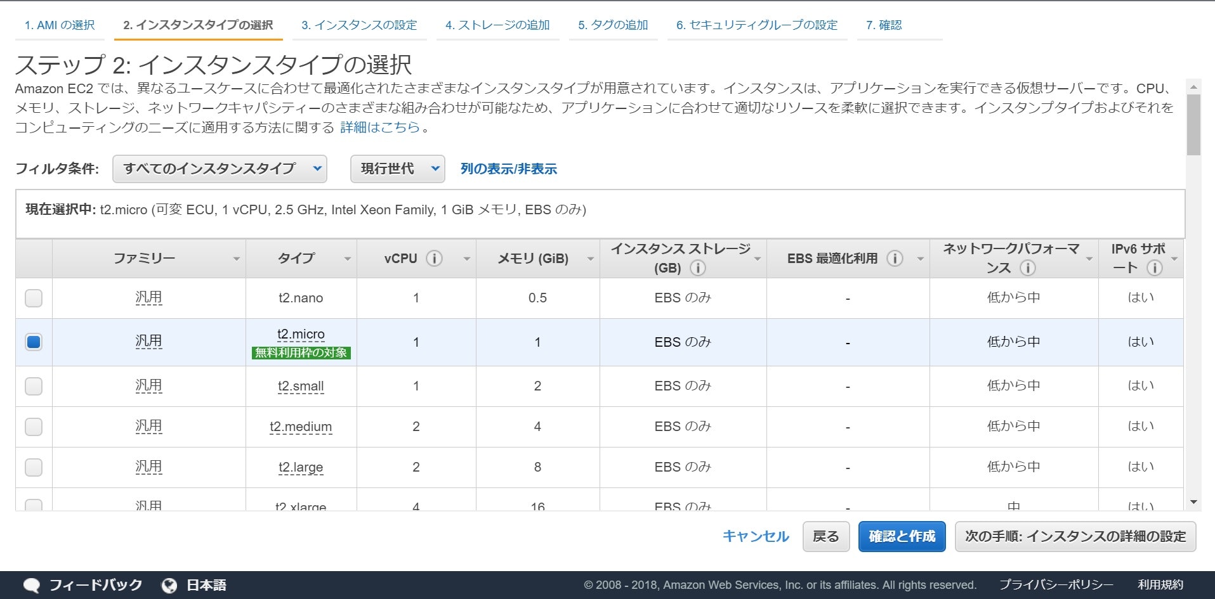Click the フィードバック footer link
This screenshot has width=1215, height=599.
tap(95, 585)
